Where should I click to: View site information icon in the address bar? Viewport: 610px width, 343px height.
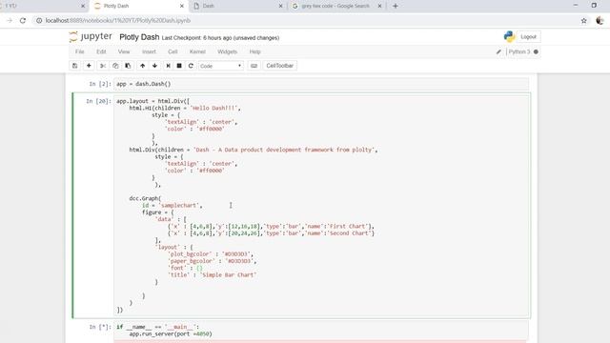39,21
